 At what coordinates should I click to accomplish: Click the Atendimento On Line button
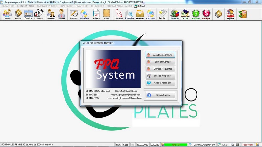tap(160, 55)
